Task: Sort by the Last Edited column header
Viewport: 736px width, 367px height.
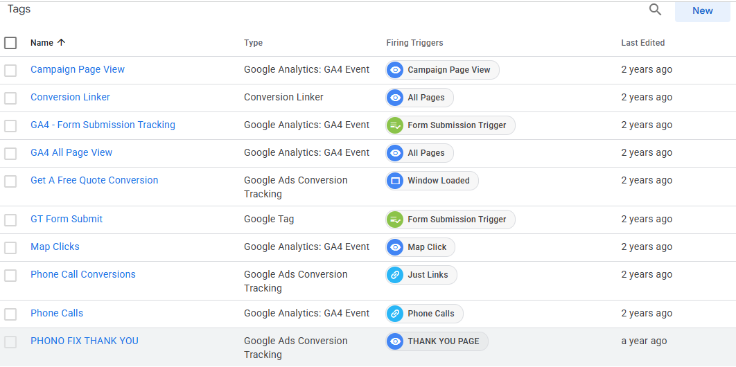Action: 642,43
